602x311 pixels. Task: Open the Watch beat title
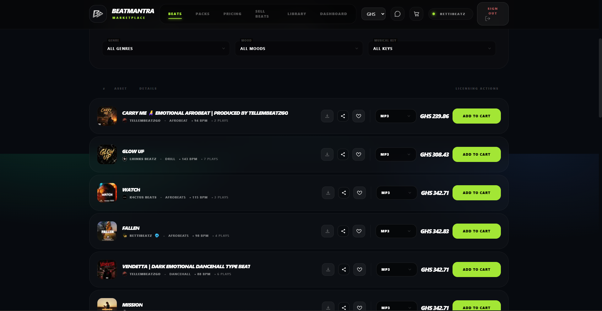click(131, 190)
